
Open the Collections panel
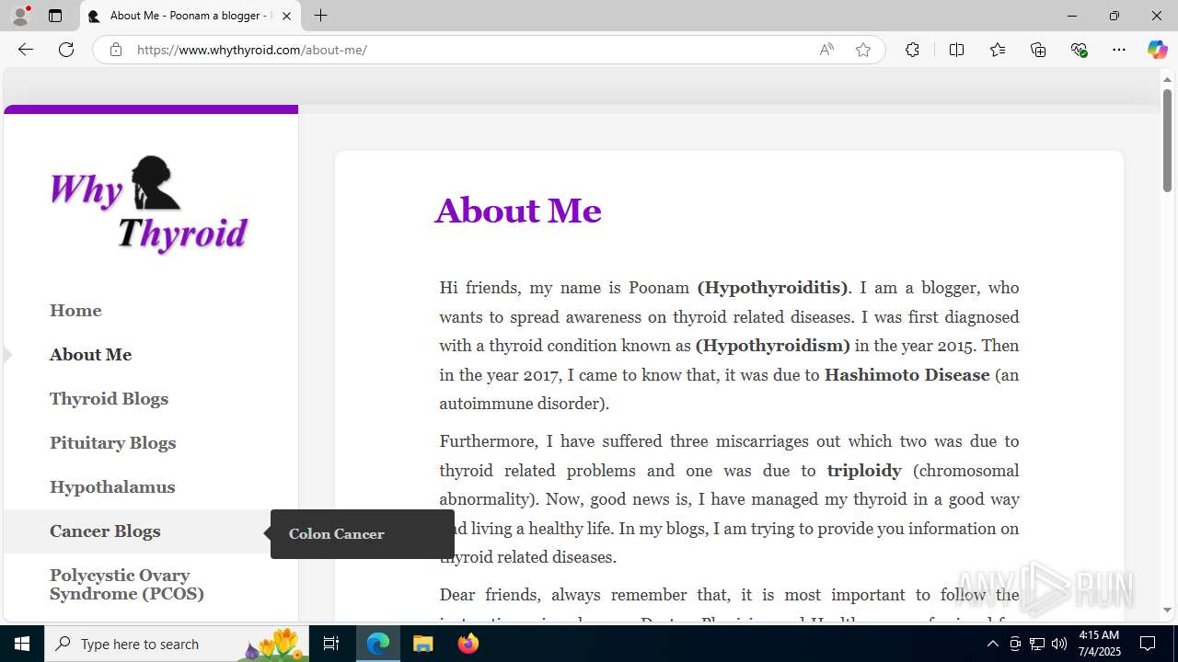point(1038,50)
